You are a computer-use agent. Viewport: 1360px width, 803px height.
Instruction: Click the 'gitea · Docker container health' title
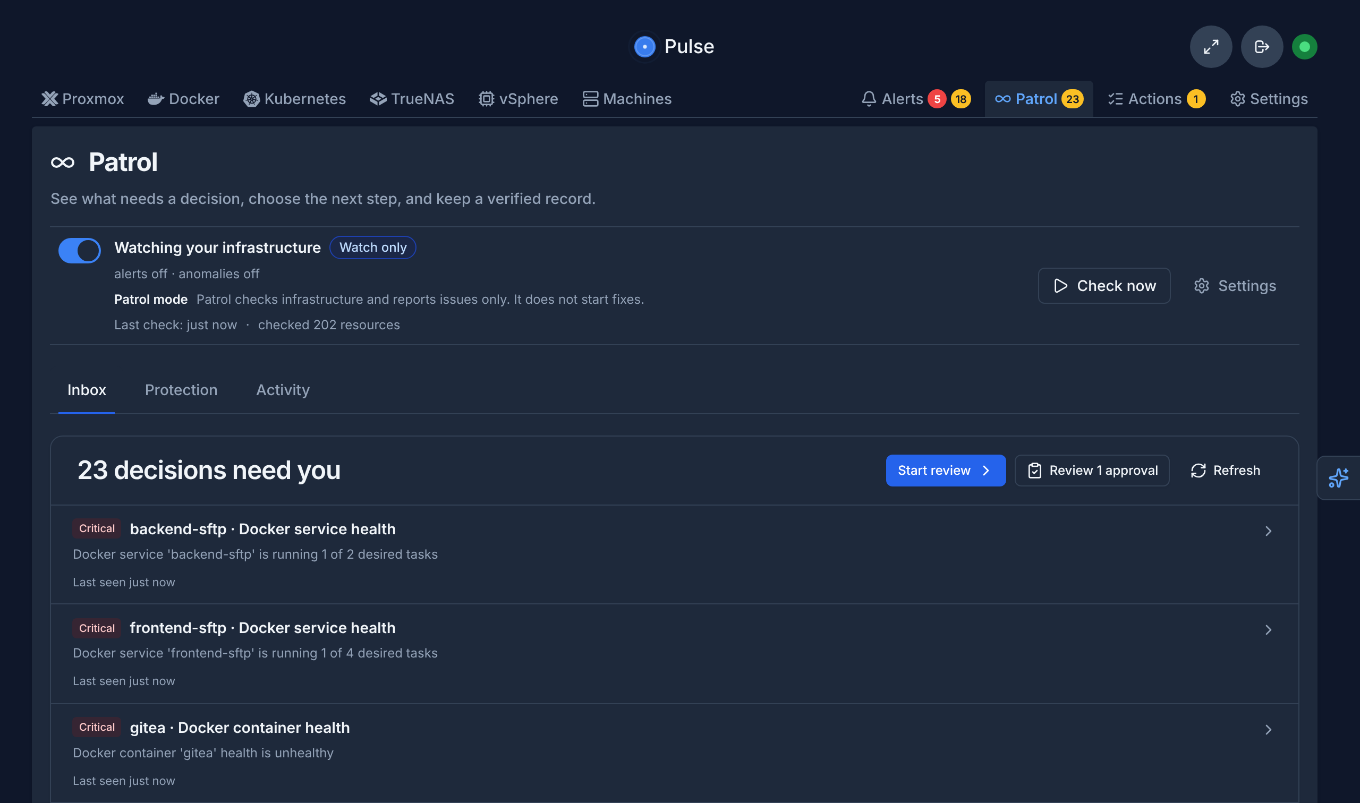click(x=240, y=727)
